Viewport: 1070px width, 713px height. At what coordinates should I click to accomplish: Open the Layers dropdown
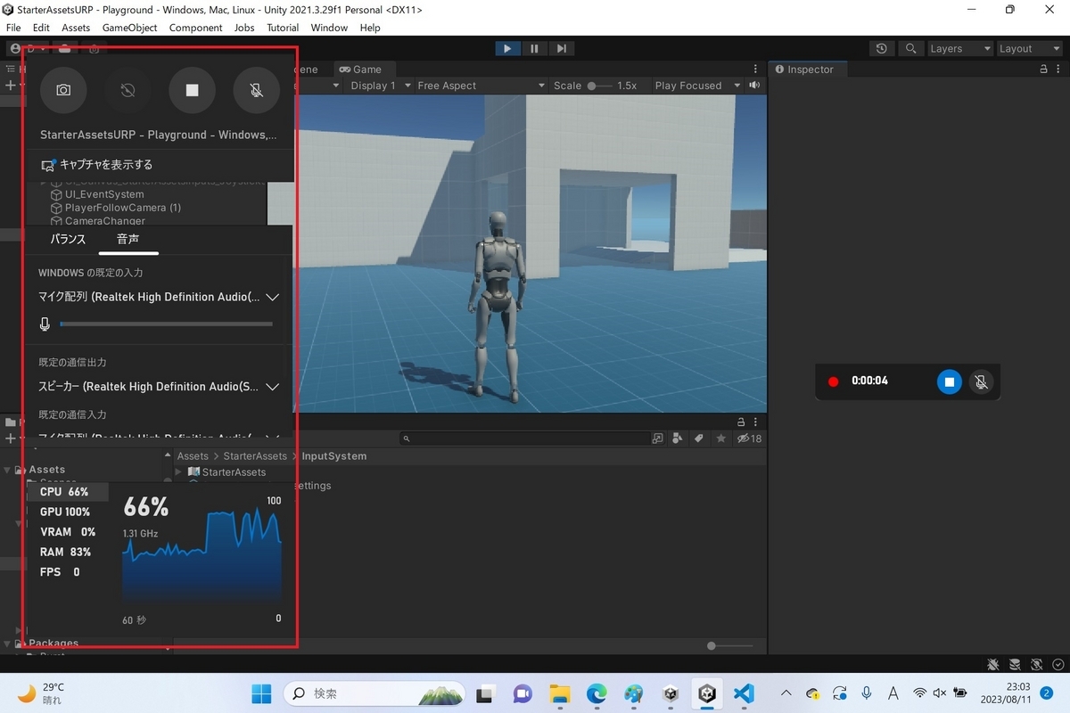coord(960,49)
